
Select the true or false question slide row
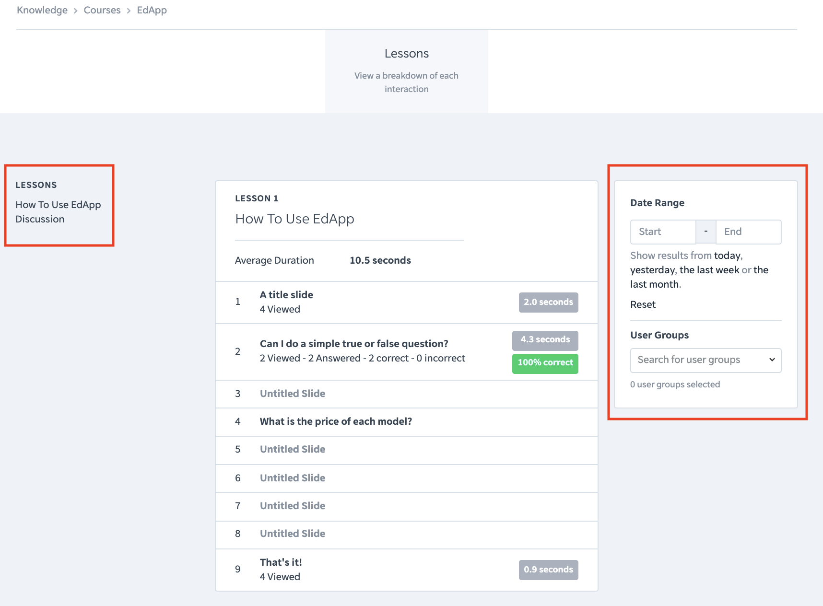pos(407,352)
